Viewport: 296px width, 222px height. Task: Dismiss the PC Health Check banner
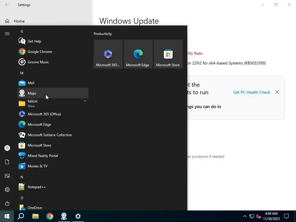click(277, 92)
